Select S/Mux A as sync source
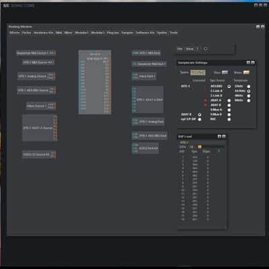269x269 pixels. click(229, 110)
